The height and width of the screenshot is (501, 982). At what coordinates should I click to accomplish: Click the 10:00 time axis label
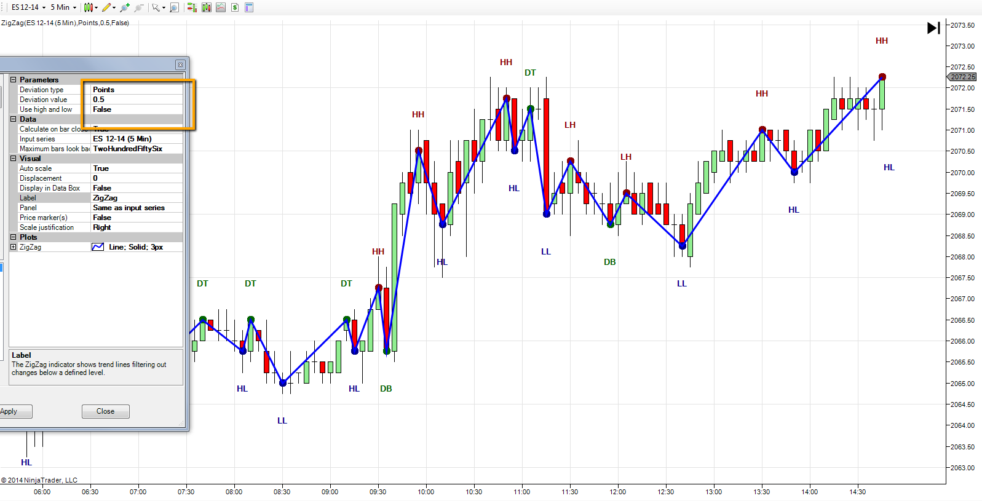click(x=426, y=492)
